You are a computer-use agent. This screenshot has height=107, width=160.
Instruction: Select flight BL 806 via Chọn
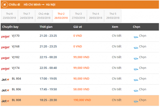pos(143,89)
